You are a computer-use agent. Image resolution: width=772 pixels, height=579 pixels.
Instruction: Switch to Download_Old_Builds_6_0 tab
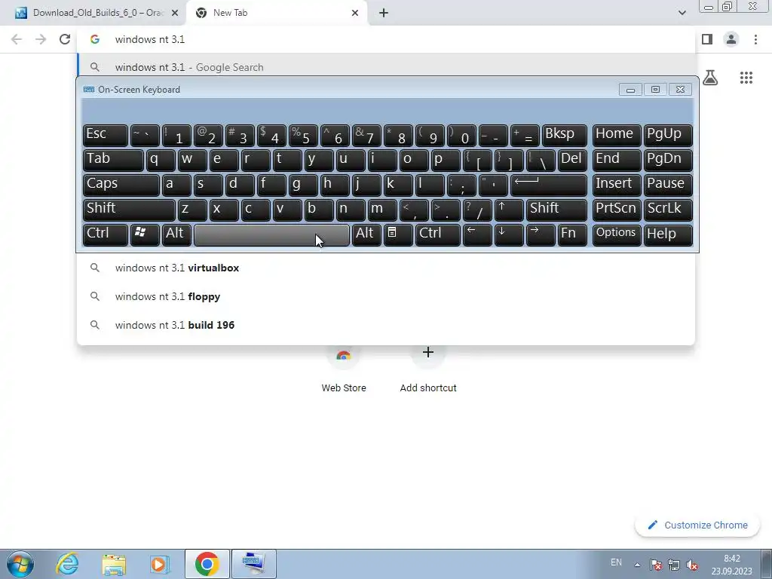click(93, 13)
